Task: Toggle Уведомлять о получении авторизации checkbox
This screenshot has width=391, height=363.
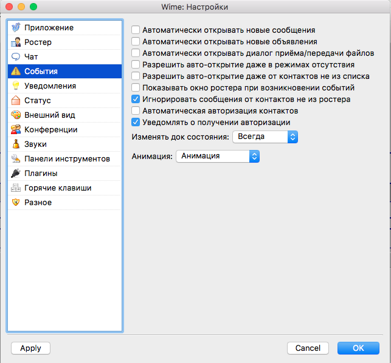Action: (136, 122)
